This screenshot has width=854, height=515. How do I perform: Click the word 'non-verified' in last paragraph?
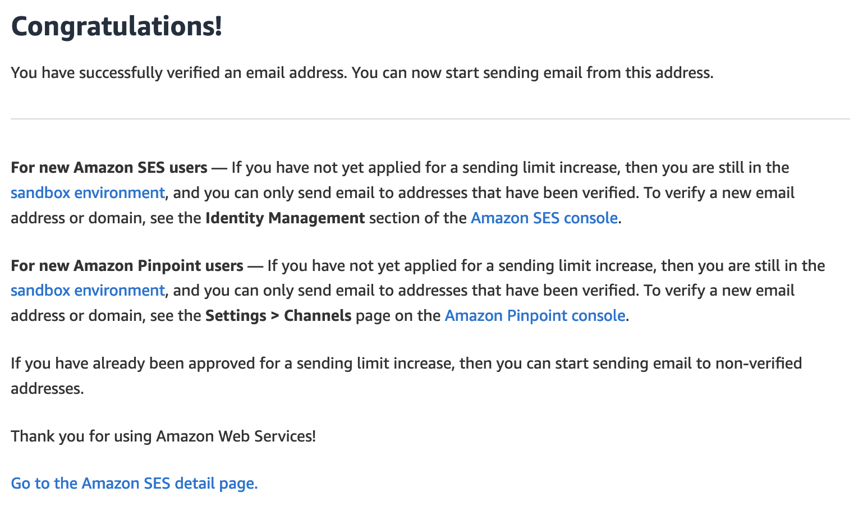(x=758, y=364)
